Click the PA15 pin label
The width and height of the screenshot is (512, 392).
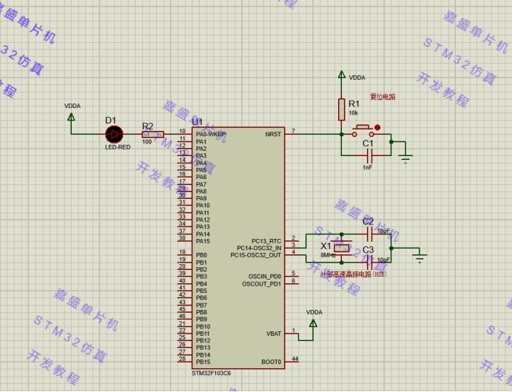(203, 241)
